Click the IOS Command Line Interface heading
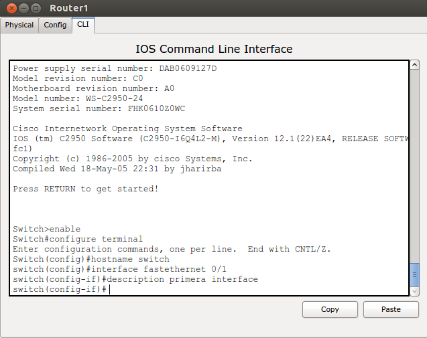This screenshot has height=338, width=427. (x=214, y=49)
